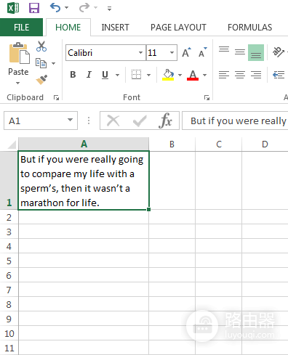Open Insert Function with the fx icon

click(x=165, y=121)
